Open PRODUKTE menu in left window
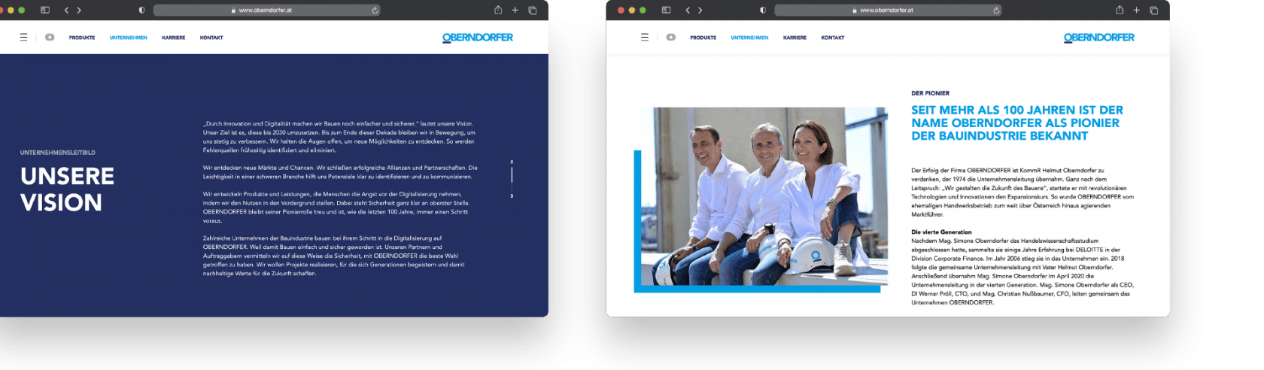1264x370 pixels. pos(82,38)
